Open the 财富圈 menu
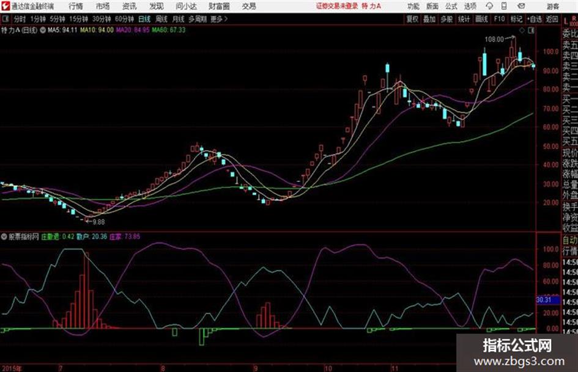This screenshot has width=578, height=372. (219, 6)
